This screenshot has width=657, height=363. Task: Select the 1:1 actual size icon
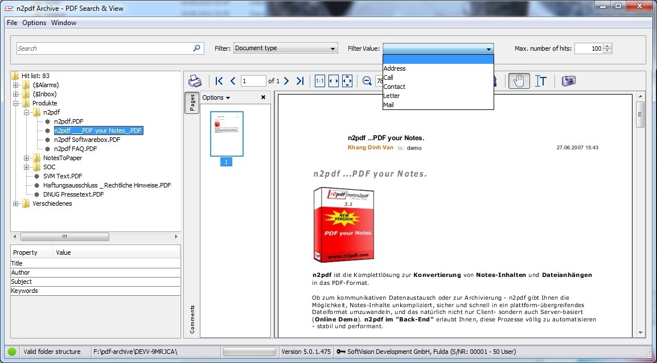(319, 80)
